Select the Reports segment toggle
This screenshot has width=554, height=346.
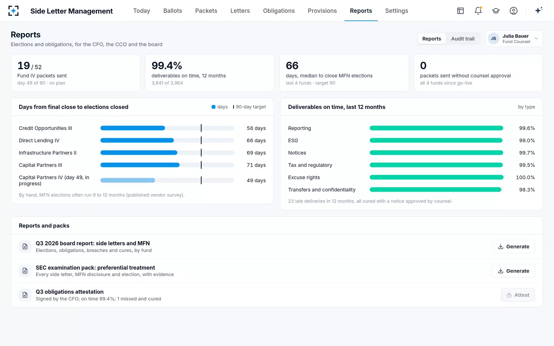click(x=432, y=38)
